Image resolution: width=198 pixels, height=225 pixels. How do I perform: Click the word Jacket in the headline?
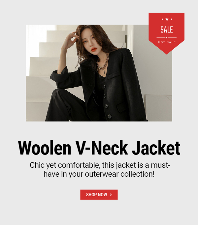pyautogui.click(x=156, y=148)
